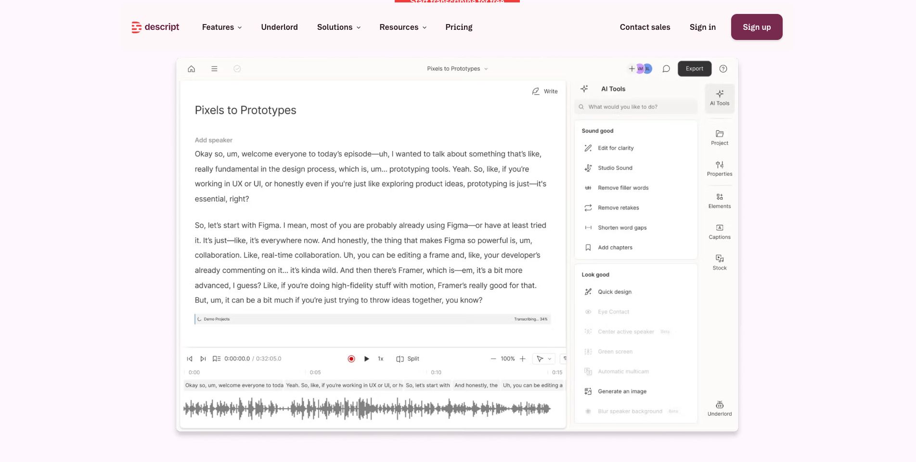Open the Captions sidebar tab
Image resolution: width=916 pixels, height=462 pixels.
720,232
